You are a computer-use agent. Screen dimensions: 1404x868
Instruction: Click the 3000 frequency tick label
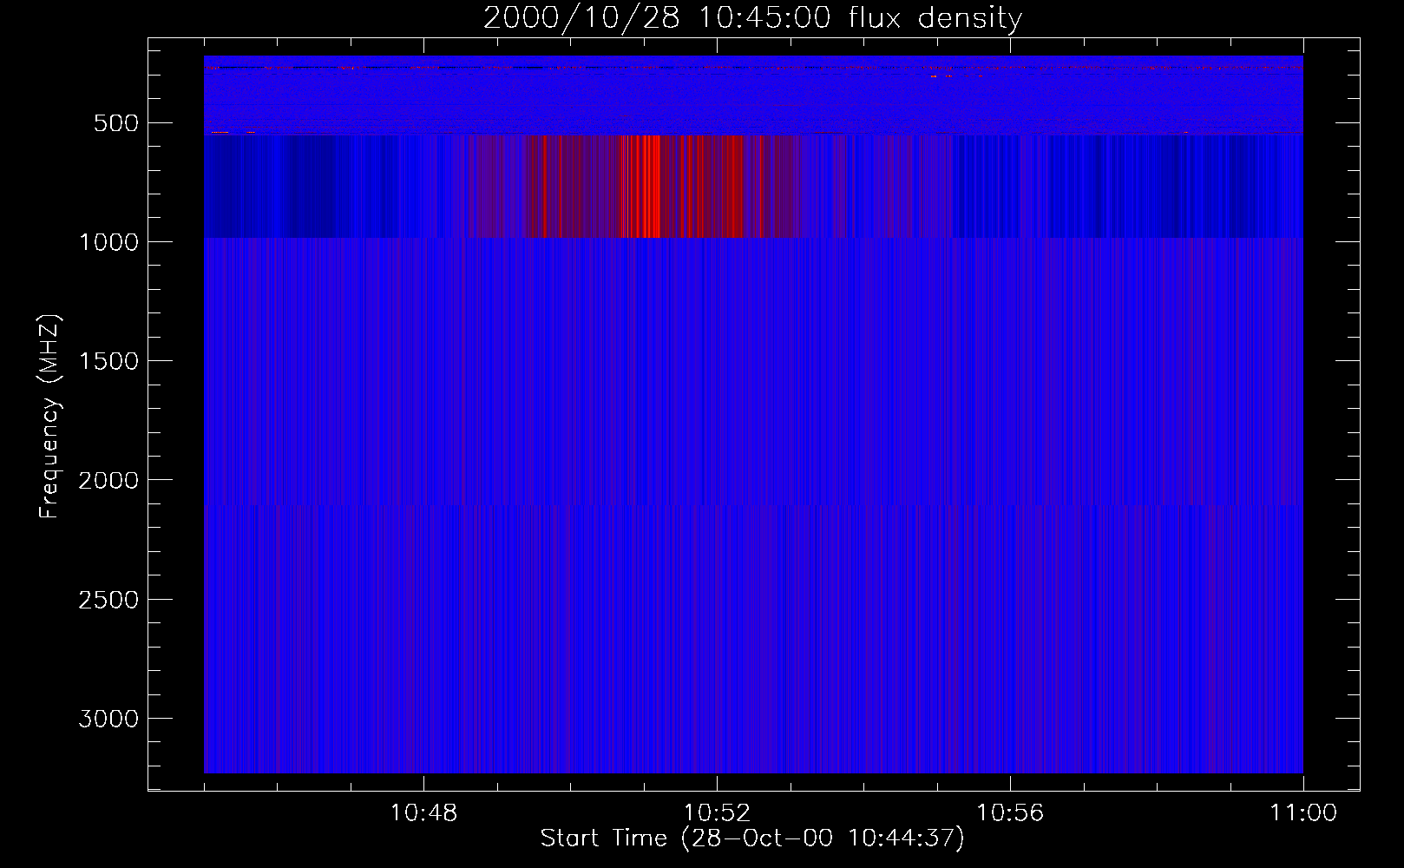pos(108,719)
